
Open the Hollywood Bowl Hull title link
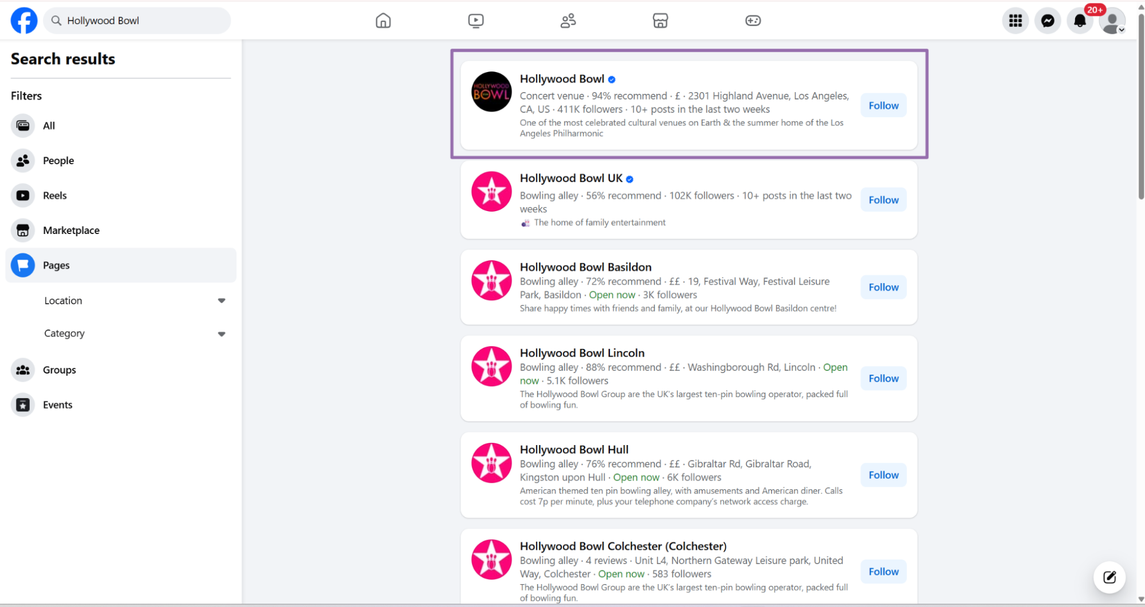point(574,450)
